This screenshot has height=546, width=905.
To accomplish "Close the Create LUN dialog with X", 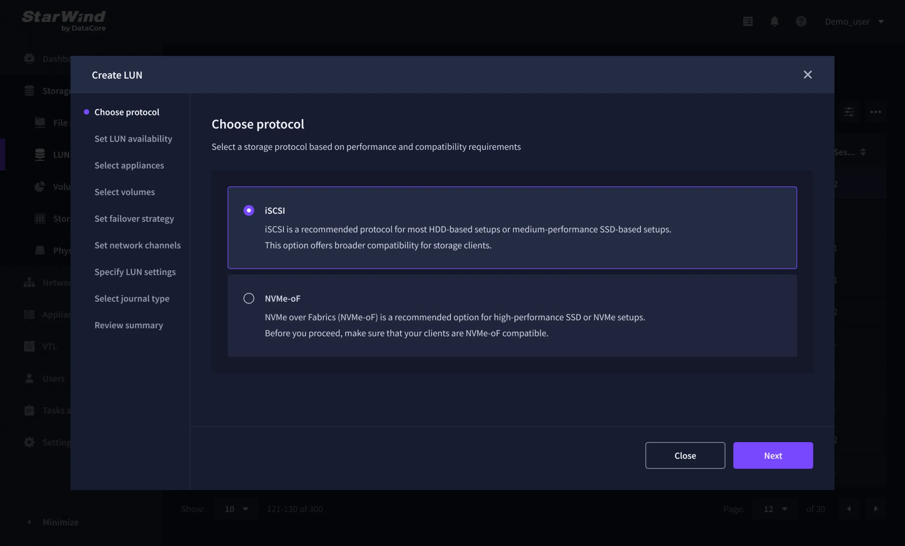I will (x=807, y=75).
